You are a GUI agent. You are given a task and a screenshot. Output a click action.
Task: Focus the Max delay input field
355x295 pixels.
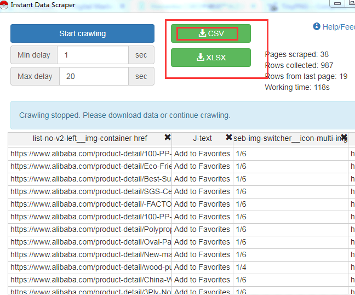[94, 76]
